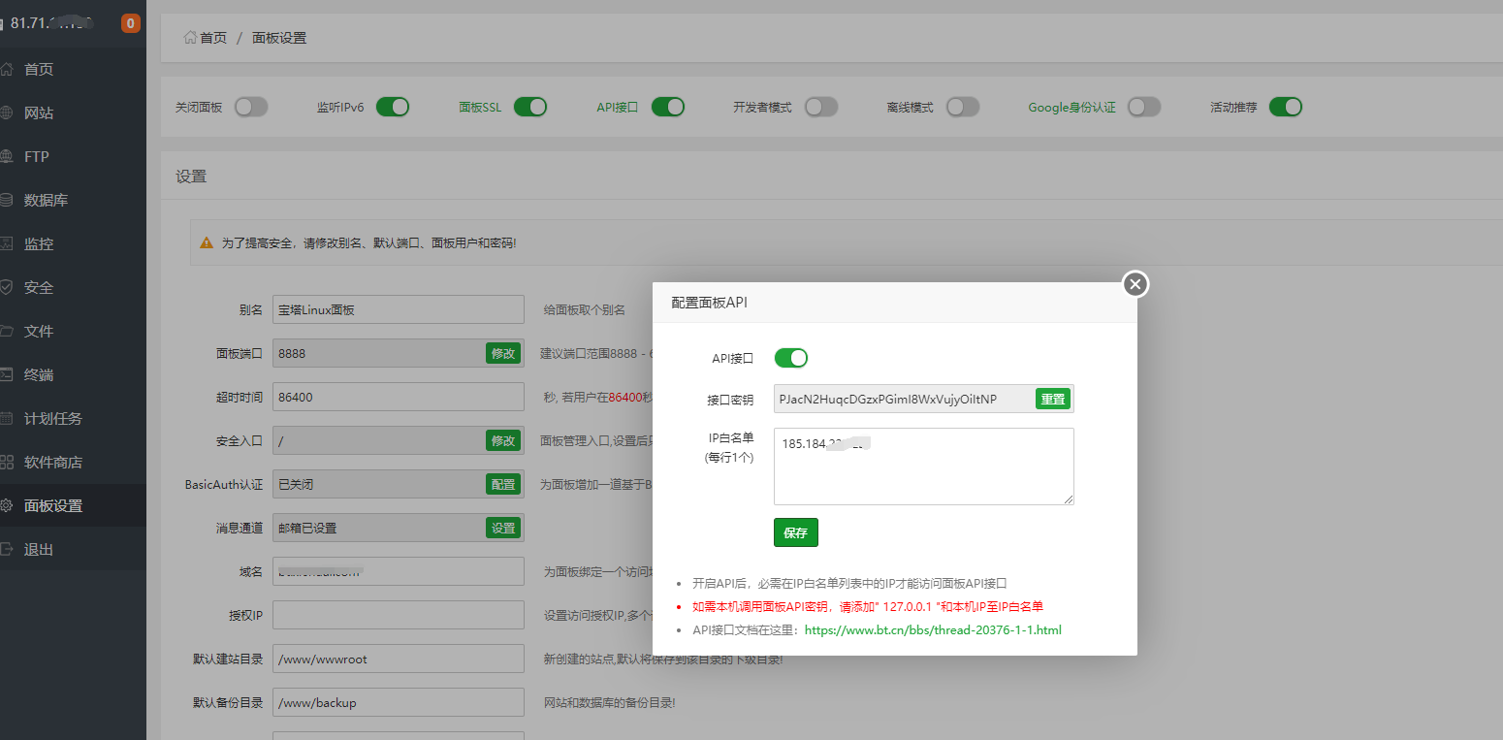1503x740 pixels.
Task: Click 修改 button next to 安全入口
Action: tap(503, 440)
